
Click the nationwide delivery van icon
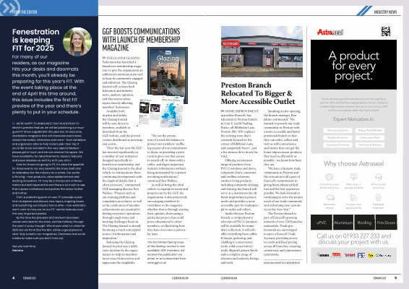coord(330,197)
